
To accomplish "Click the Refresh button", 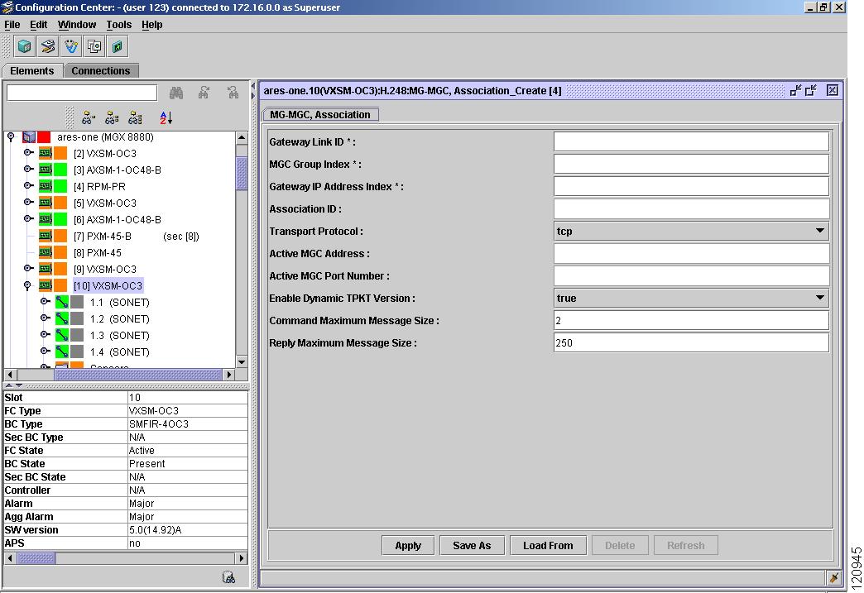I will 685,546.
